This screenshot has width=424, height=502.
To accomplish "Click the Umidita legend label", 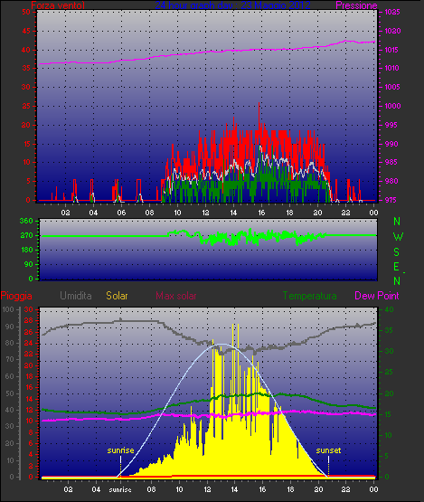I will click(76, 296).
